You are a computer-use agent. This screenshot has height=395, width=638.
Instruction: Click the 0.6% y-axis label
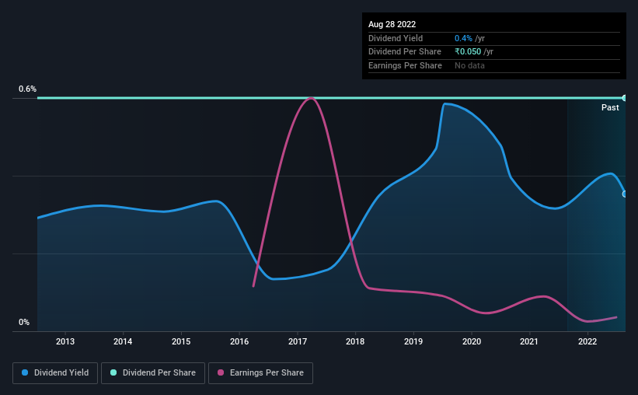coord(27,89)
